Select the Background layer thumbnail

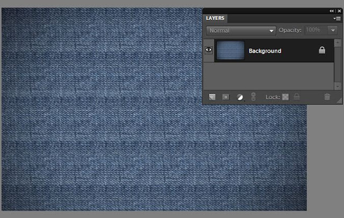click(x=231, y=50)
